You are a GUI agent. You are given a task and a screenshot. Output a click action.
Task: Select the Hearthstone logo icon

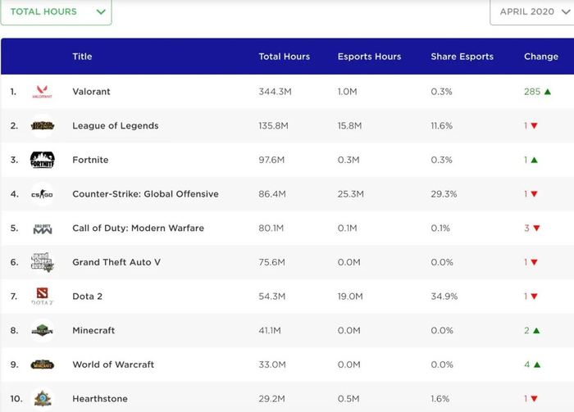click(42, 399)
